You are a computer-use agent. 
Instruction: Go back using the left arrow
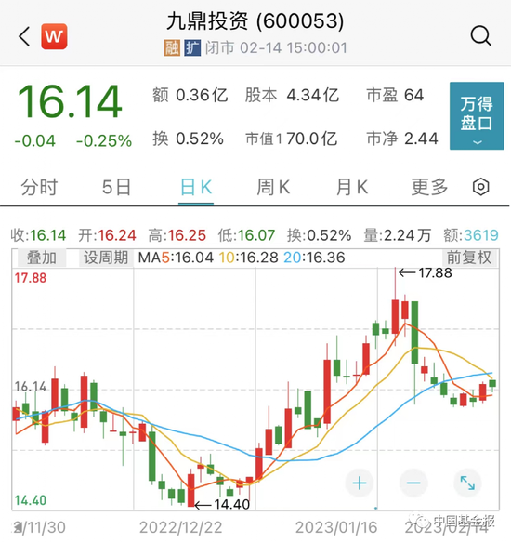click(x=24, y=36)
